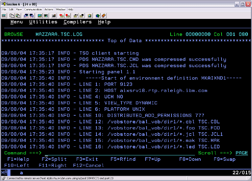This screenshot has height=181, width=252.
Task: Click the red Record Macro icon
Action: tap(62, 16)
